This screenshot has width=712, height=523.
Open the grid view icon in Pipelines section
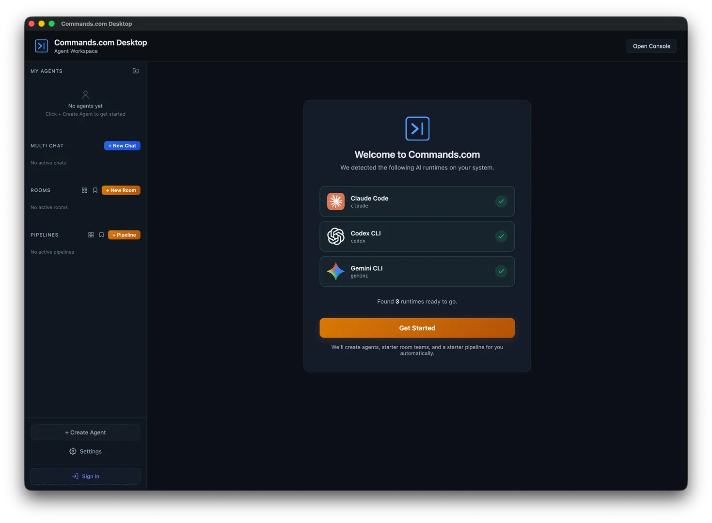(91, 235)
